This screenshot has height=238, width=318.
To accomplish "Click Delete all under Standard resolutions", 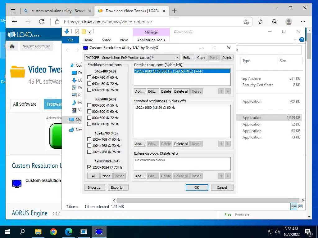I will click(x=181, y=144).
